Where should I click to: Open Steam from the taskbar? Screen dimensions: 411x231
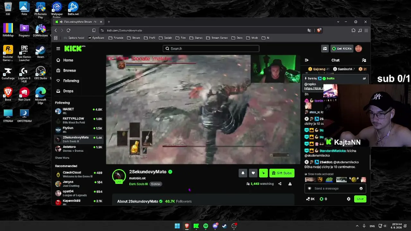pyautogui.click(x=224, y=226)
